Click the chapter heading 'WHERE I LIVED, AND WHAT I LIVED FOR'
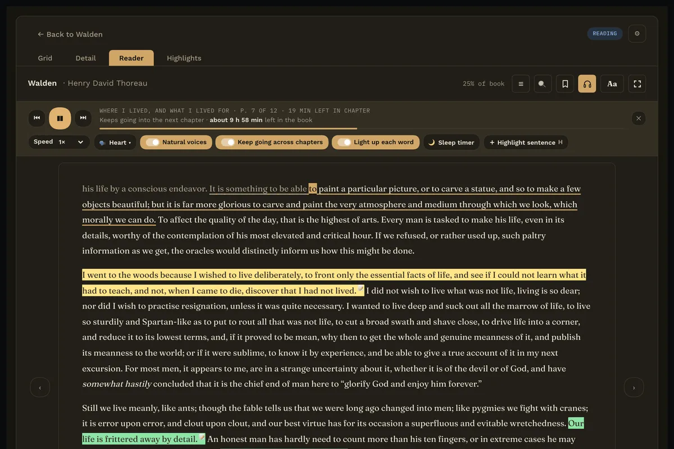The image size is (674, 449). point(165,111)
